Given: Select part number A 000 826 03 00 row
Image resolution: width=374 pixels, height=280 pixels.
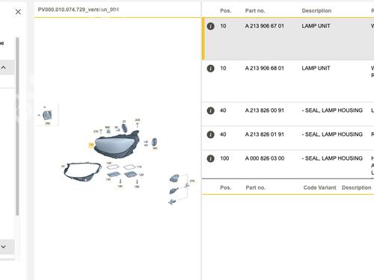Looking at the screenshot, I should tap(288, 164).
